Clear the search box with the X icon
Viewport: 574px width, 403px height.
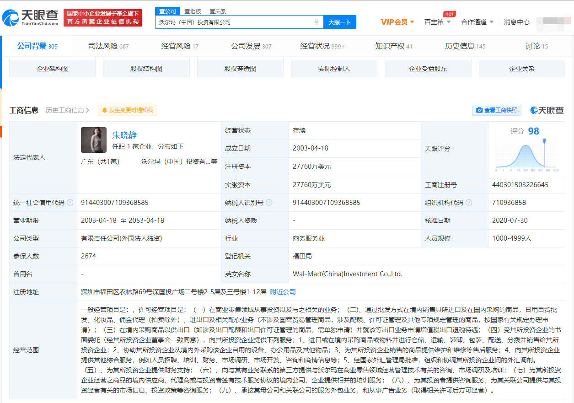316,22
